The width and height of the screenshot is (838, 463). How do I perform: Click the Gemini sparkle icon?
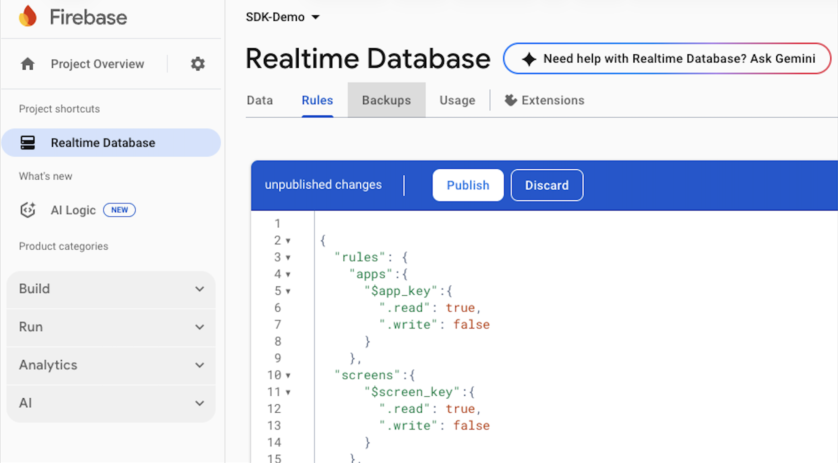(x=529, y=58)
